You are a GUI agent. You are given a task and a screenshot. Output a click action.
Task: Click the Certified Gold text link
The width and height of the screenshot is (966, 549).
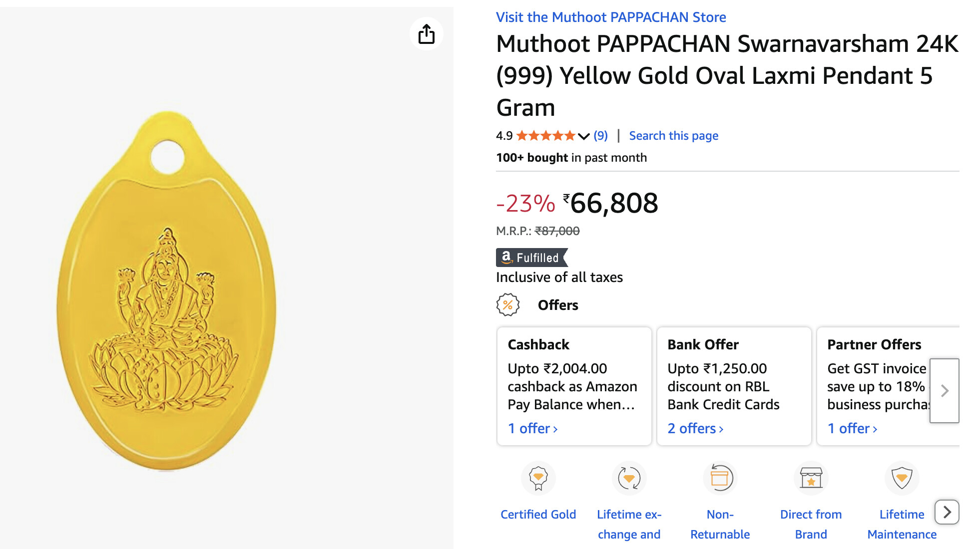coord(538,515)
